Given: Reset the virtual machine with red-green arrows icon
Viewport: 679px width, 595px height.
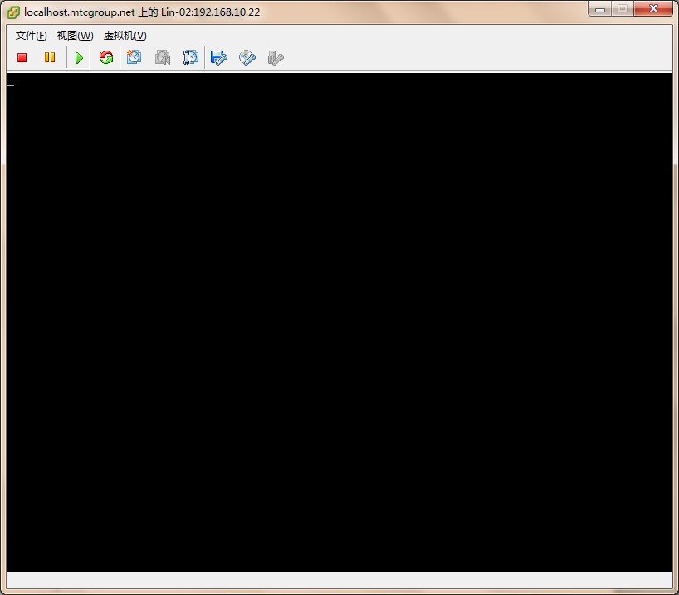Looking at the screenshot, I should tap(106, 57).
